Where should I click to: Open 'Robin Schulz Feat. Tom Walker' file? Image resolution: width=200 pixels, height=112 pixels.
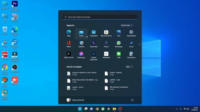[x=83, y=81]
